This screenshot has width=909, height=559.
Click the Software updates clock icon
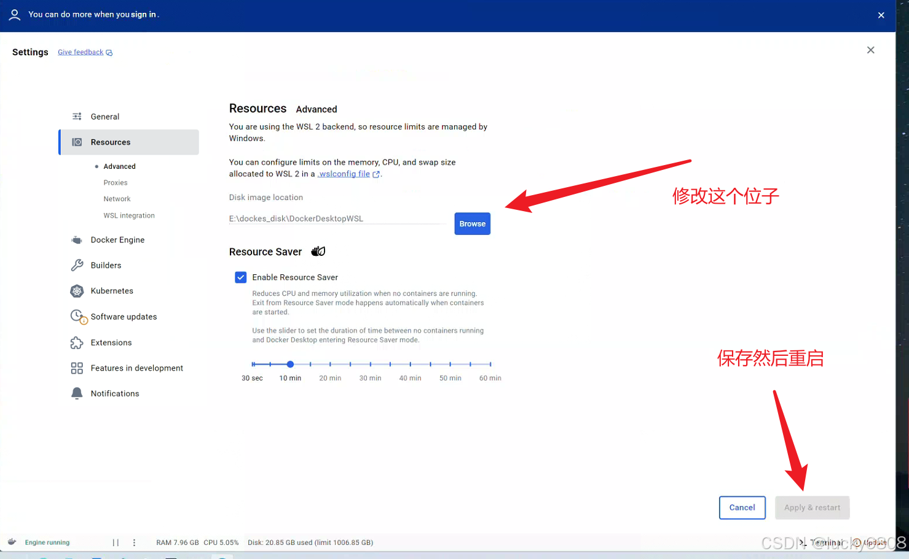click(x=78, y=317)
